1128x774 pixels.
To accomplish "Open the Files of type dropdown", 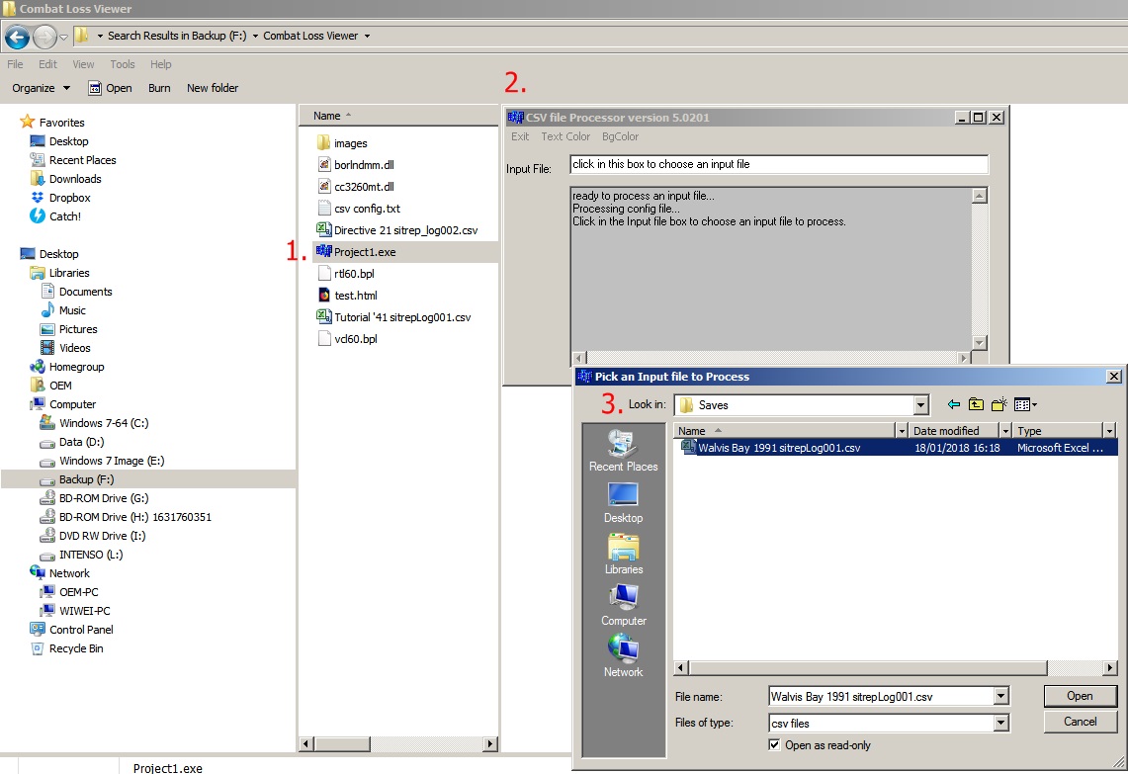I will (x=1000, y=723).
